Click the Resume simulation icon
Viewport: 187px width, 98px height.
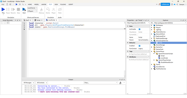tap(13, 9)
